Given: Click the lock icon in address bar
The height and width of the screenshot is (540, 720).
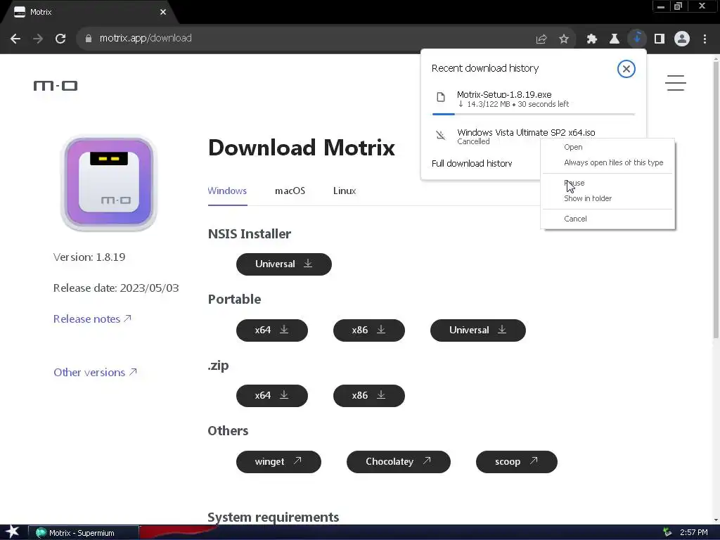Looking at the screenshot, I should pos(89,39).
